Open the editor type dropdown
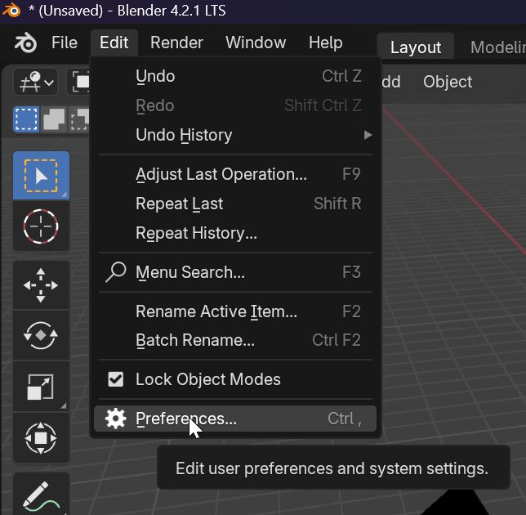 coord(36,82)
